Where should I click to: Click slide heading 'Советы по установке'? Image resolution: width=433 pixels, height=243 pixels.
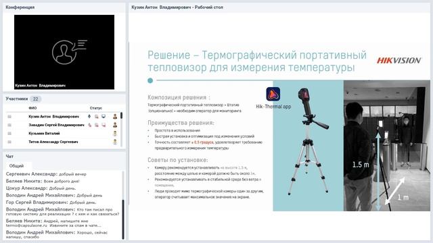(178, 160)
